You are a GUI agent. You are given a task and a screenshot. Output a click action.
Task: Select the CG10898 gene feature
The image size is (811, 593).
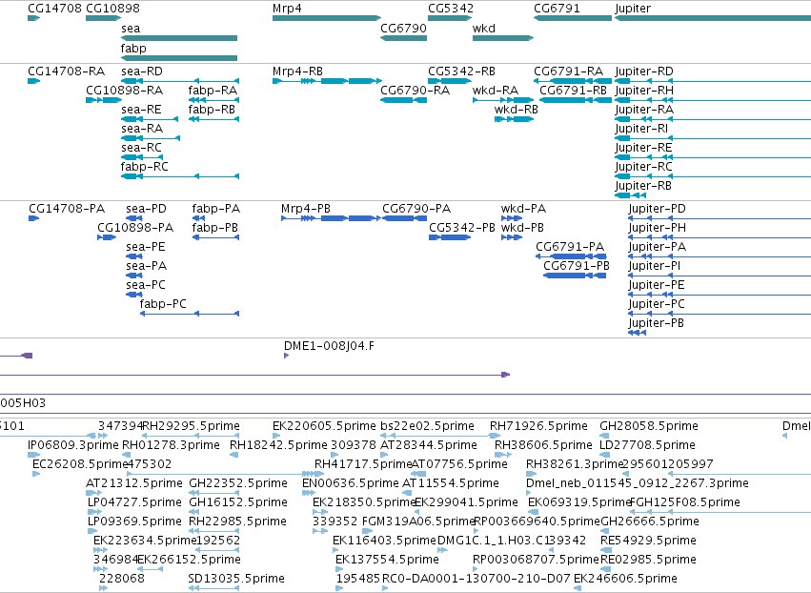click(103, 18)
